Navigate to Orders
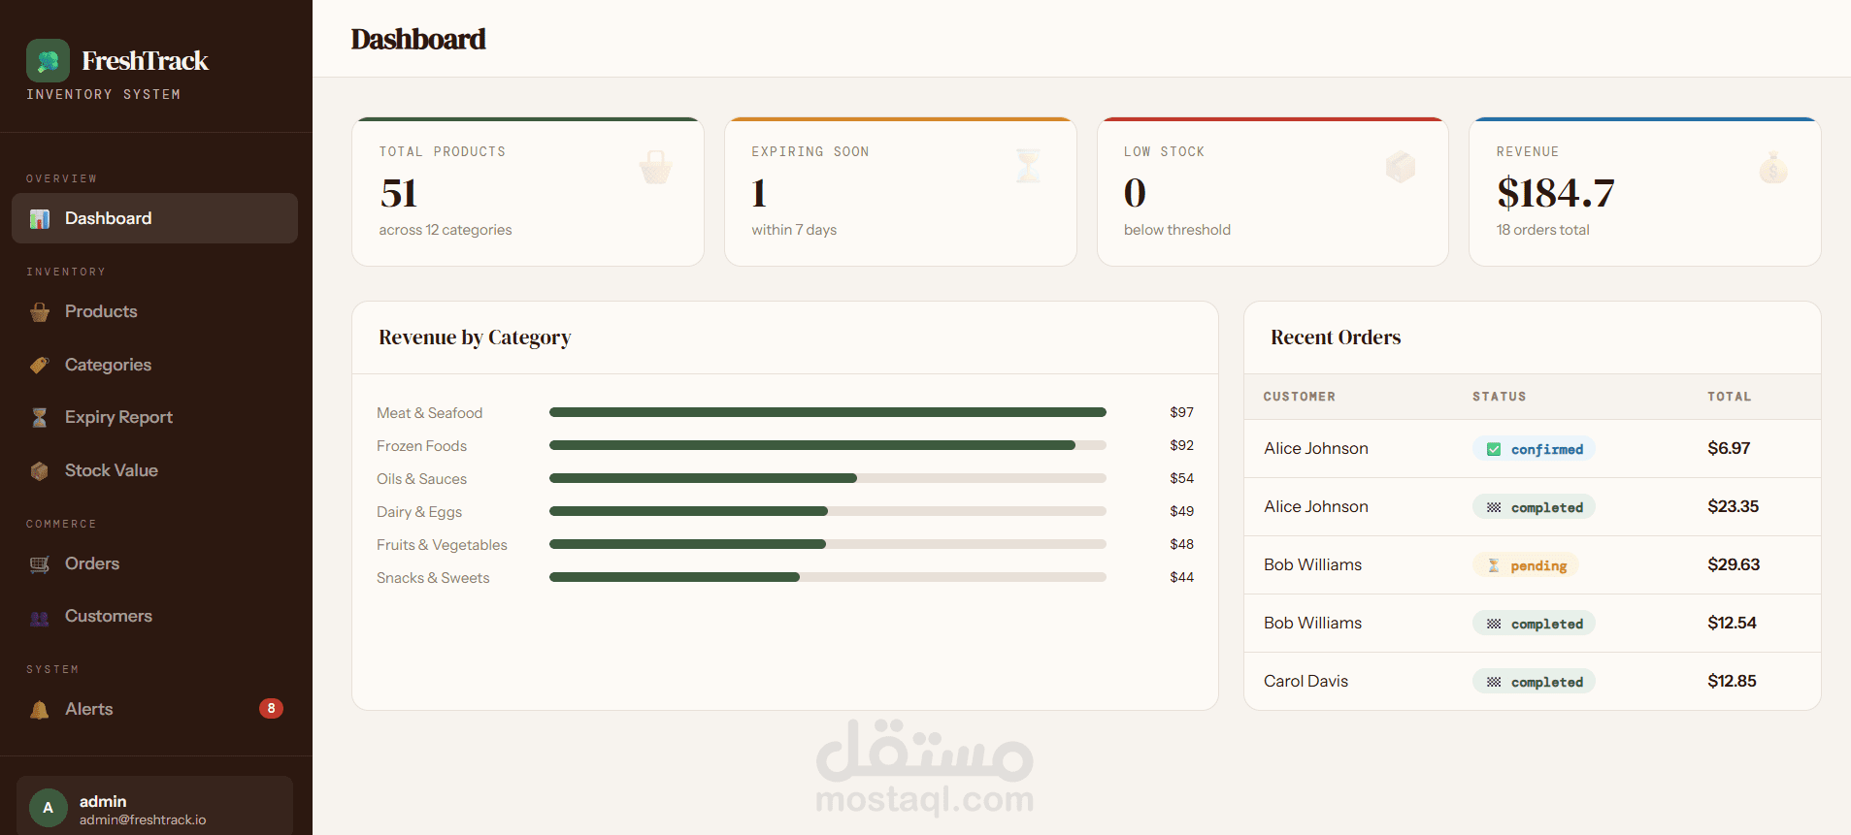This screenshot has height=835, width=1851. coord(155,563)
